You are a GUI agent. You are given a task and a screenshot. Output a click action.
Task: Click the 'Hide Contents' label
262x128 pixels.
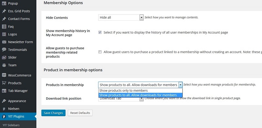tap(57, 18)
